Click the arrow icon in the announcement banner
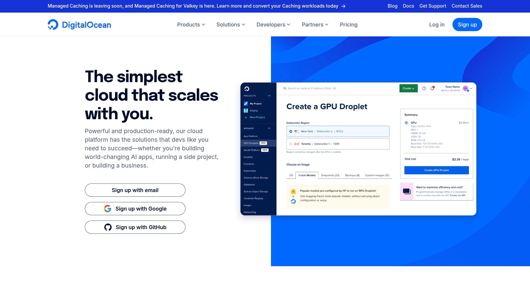 pyautogui.click(x=344, y=6)
